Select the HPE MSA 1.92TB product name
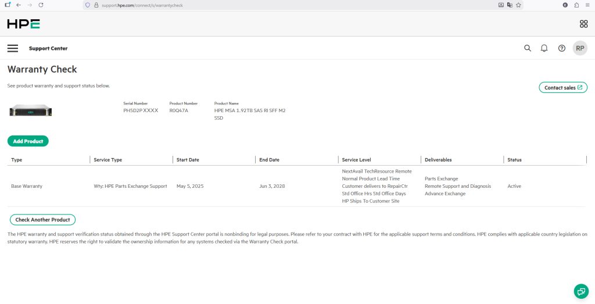595x304 pixels. [250, 115]
